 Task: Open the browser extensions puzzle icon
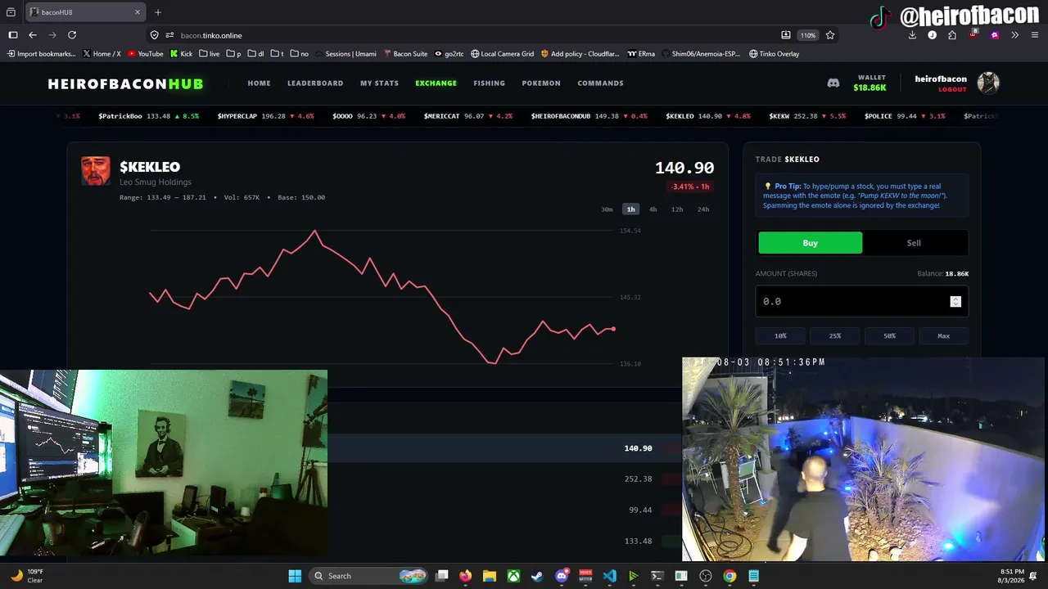[952, 35]
